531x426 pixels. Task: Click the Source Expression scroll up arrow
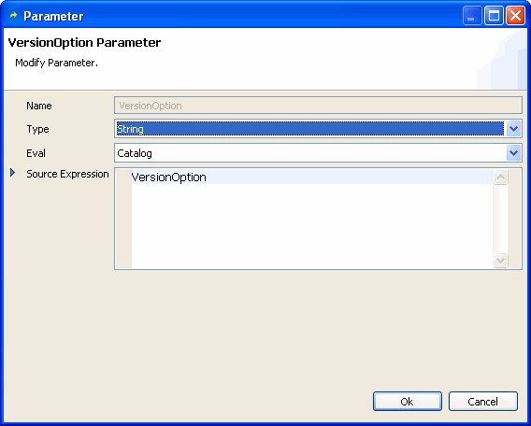500,177
